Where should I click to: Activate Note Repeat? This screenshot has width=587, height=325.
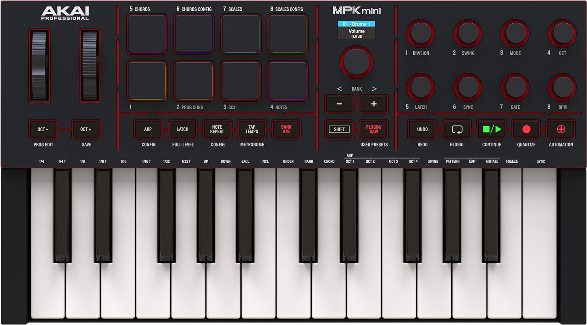(x=217, y=129)
